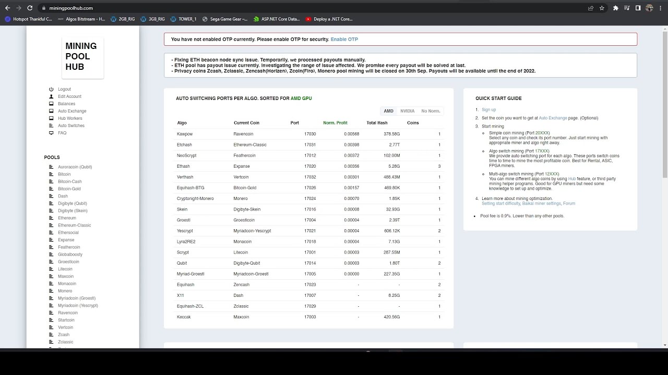Viewport: 668px width, 375px height.
Task: Click the Lyra2RE2 algo name
Action: pyautogui.click(x=186, y=242)
